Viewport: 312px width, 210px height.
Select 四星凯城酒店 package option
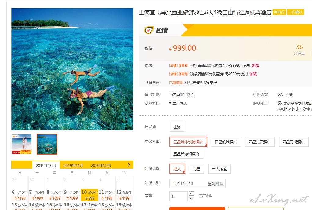(226, 142)
